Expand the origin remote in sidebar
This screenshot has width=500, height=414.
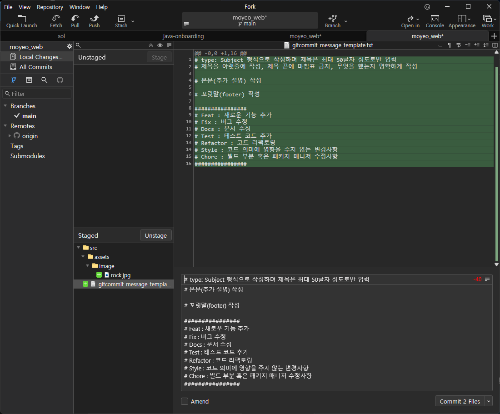coord(10,136)
